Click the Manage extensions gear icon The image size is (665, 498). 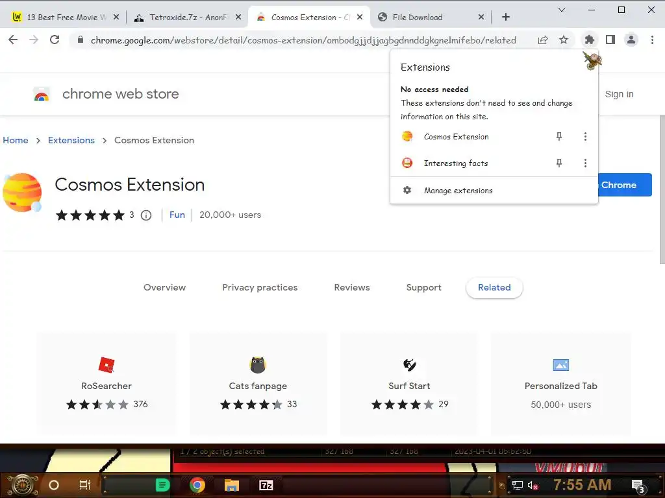[x=407, y=190]
